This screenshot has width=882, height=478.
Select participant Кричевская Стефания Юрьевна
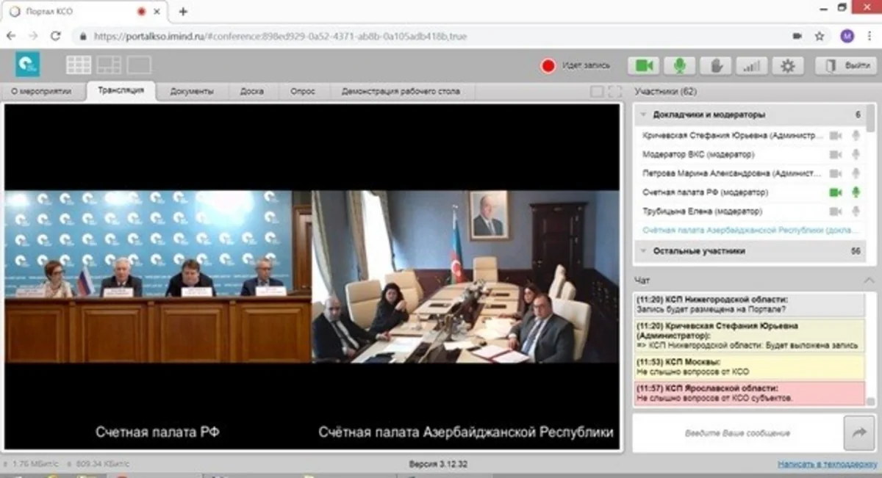point(731,136)
